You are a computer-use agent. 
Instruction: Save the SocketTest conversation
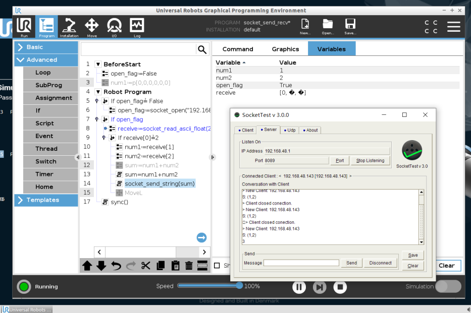[x=413, y=255]
